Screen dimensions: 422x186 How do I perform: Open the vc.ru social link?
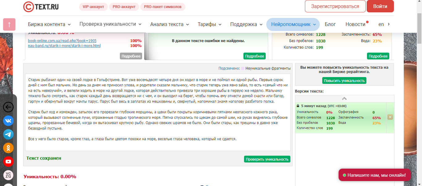(x=8, y=175)
